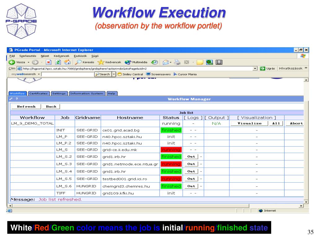Expand the address bar dropdown arrow
The width and height of the screenshot is (317, 237).
[255, 69]
